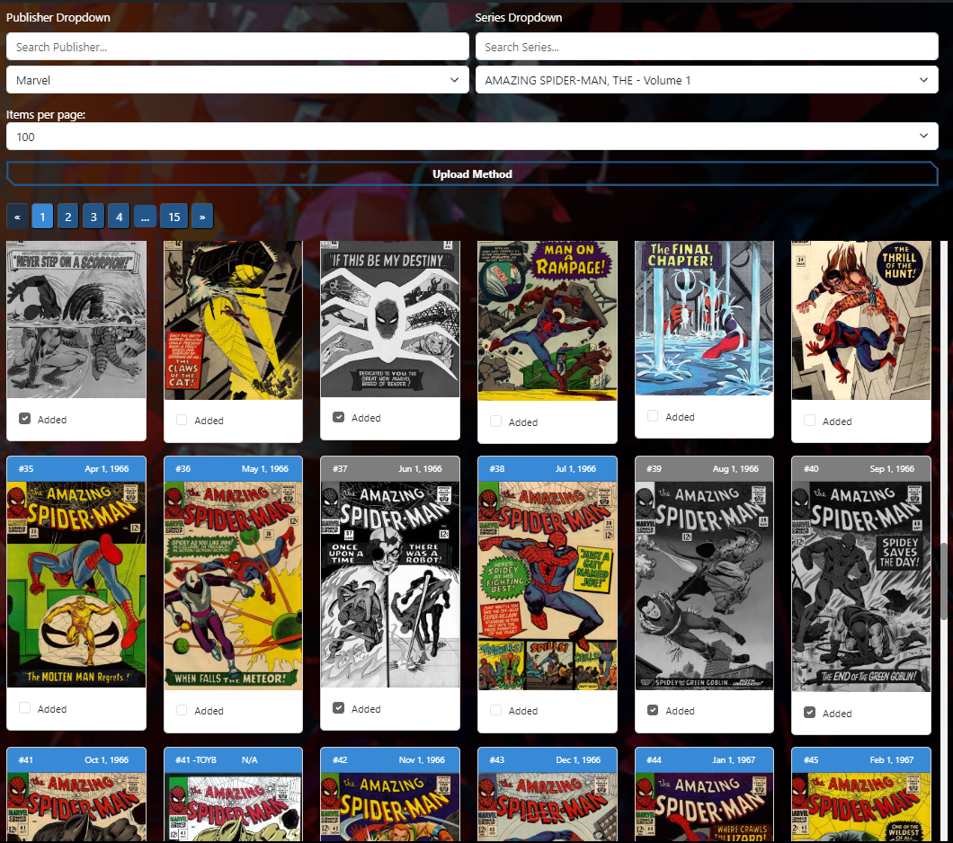Click the #36 May 1, 1966 card header
This screenshot has height=843, width=953.
pos(234,469)
